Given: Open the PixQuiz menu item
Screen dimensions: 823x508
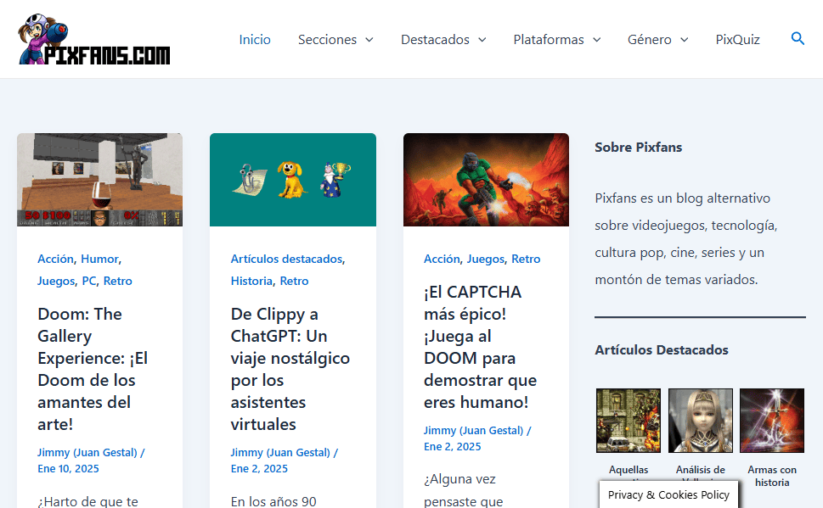Looking at the screenshot, I should point(737,40).
